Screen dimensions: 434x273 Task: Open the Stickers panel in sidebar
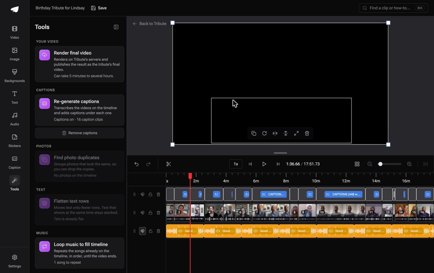(15, 141)
